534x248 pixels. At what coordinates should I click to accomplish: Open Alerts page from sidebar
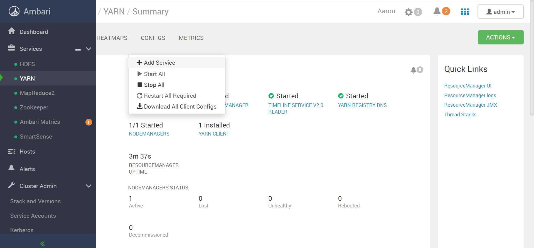[27, 169]
